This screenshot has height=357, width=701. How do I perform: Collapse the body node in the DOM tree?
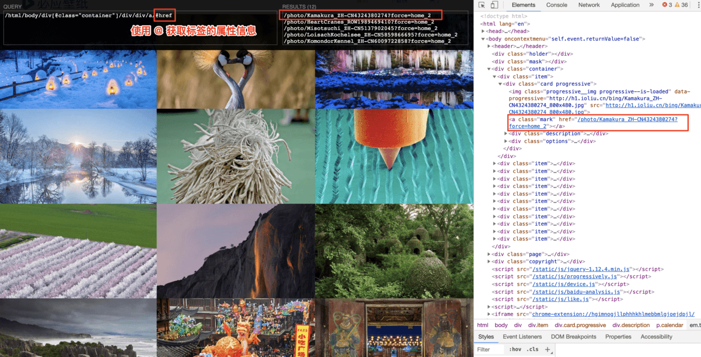click(483, 39)
